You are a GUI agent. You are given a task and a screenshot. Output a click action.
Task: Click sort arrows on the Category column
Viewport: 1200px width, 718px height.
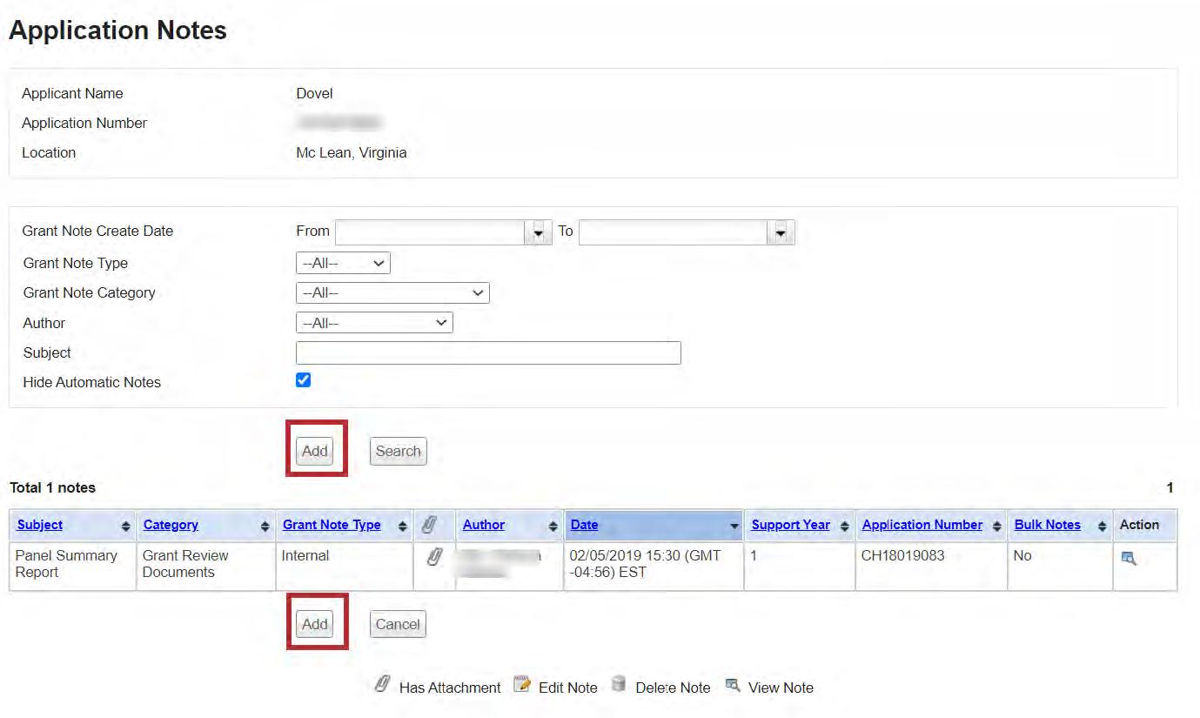point(265,527)
